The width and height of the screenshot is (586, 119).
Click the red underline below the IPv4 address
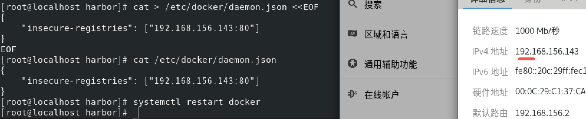526,59
